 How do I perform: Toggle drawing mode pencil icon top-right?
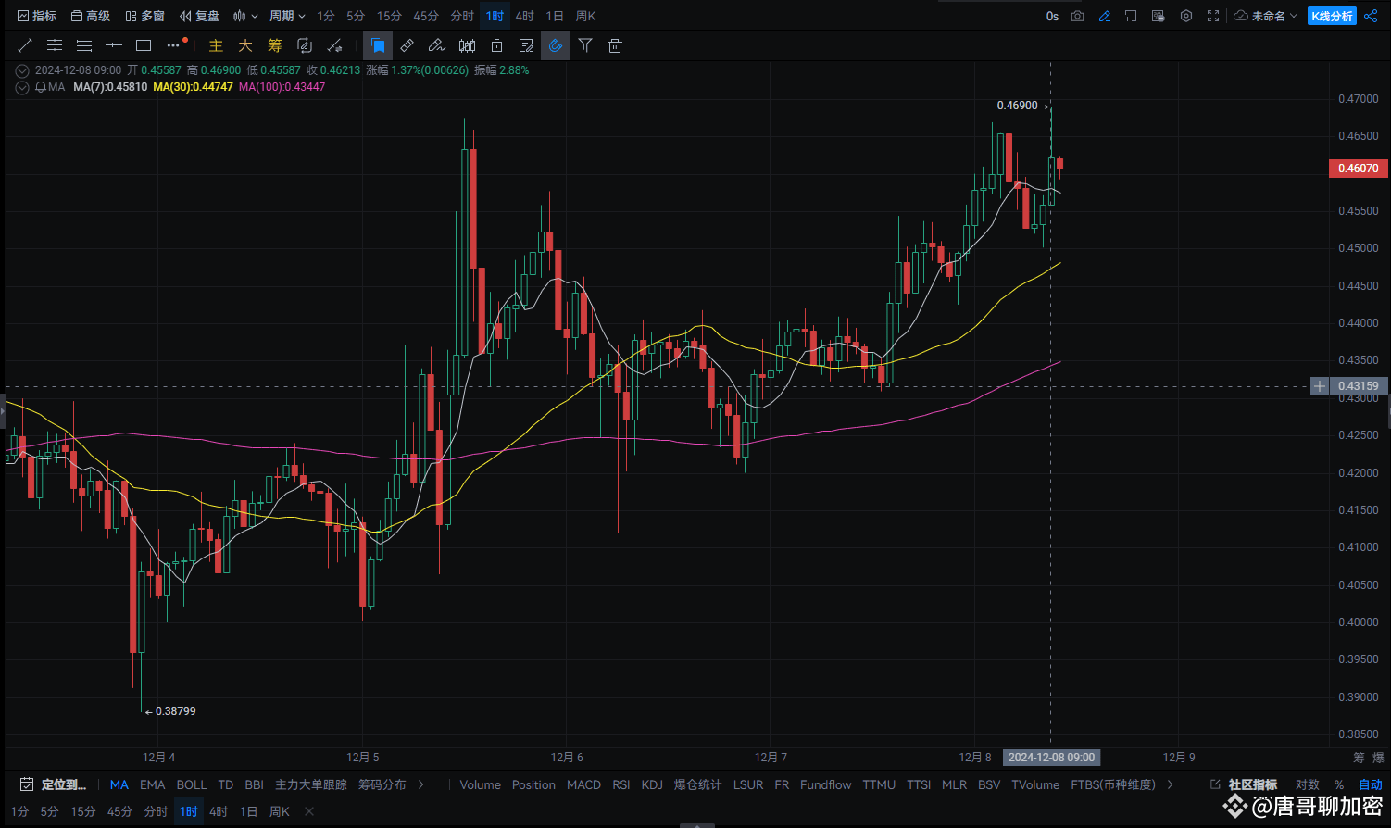(1104, 16)
